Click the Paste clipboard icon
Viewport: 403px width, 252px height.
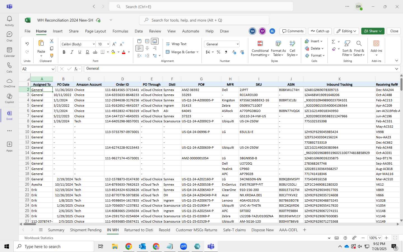pyautogui.click(x=41, y=43)
